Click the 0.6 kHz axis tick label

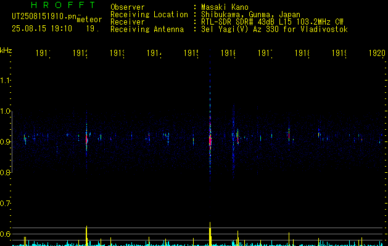click(5, 234)
